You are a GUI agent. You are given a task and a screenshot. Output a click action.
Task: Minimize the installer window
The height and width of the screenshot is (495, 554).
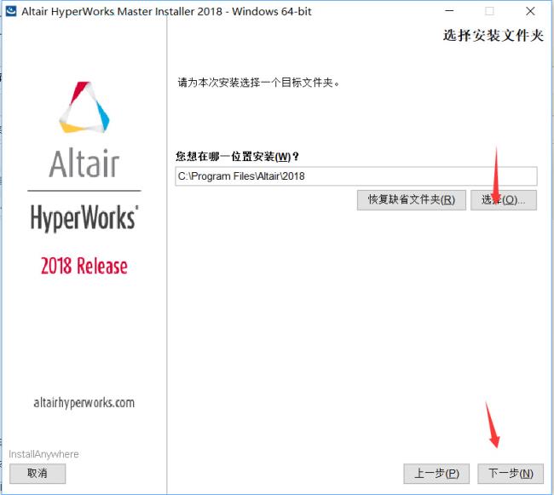click(449, 11)
